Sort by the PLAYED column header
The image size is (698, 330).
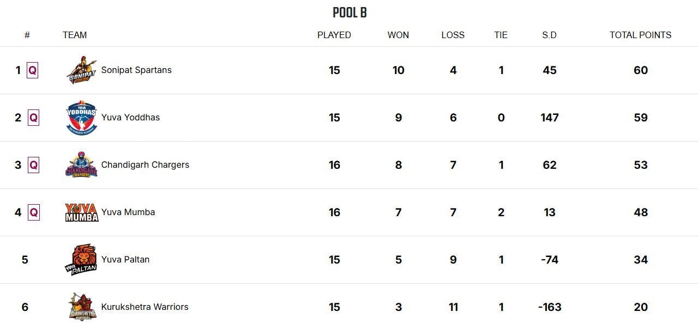pyautogui.click(x=334, y=35)
